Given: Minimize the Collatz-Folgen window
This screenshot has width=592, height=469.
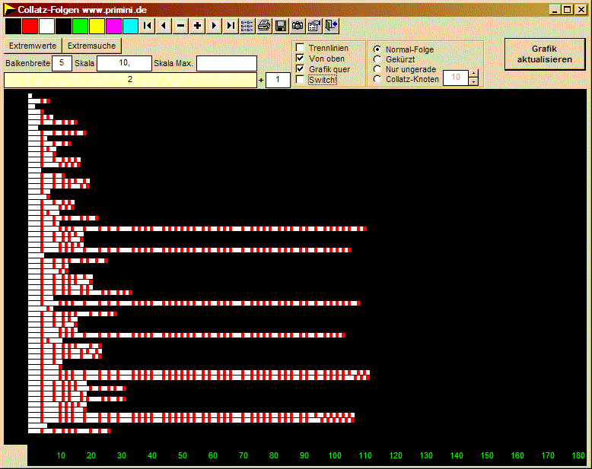Looking at the screenshot, I should coord(555,10).
